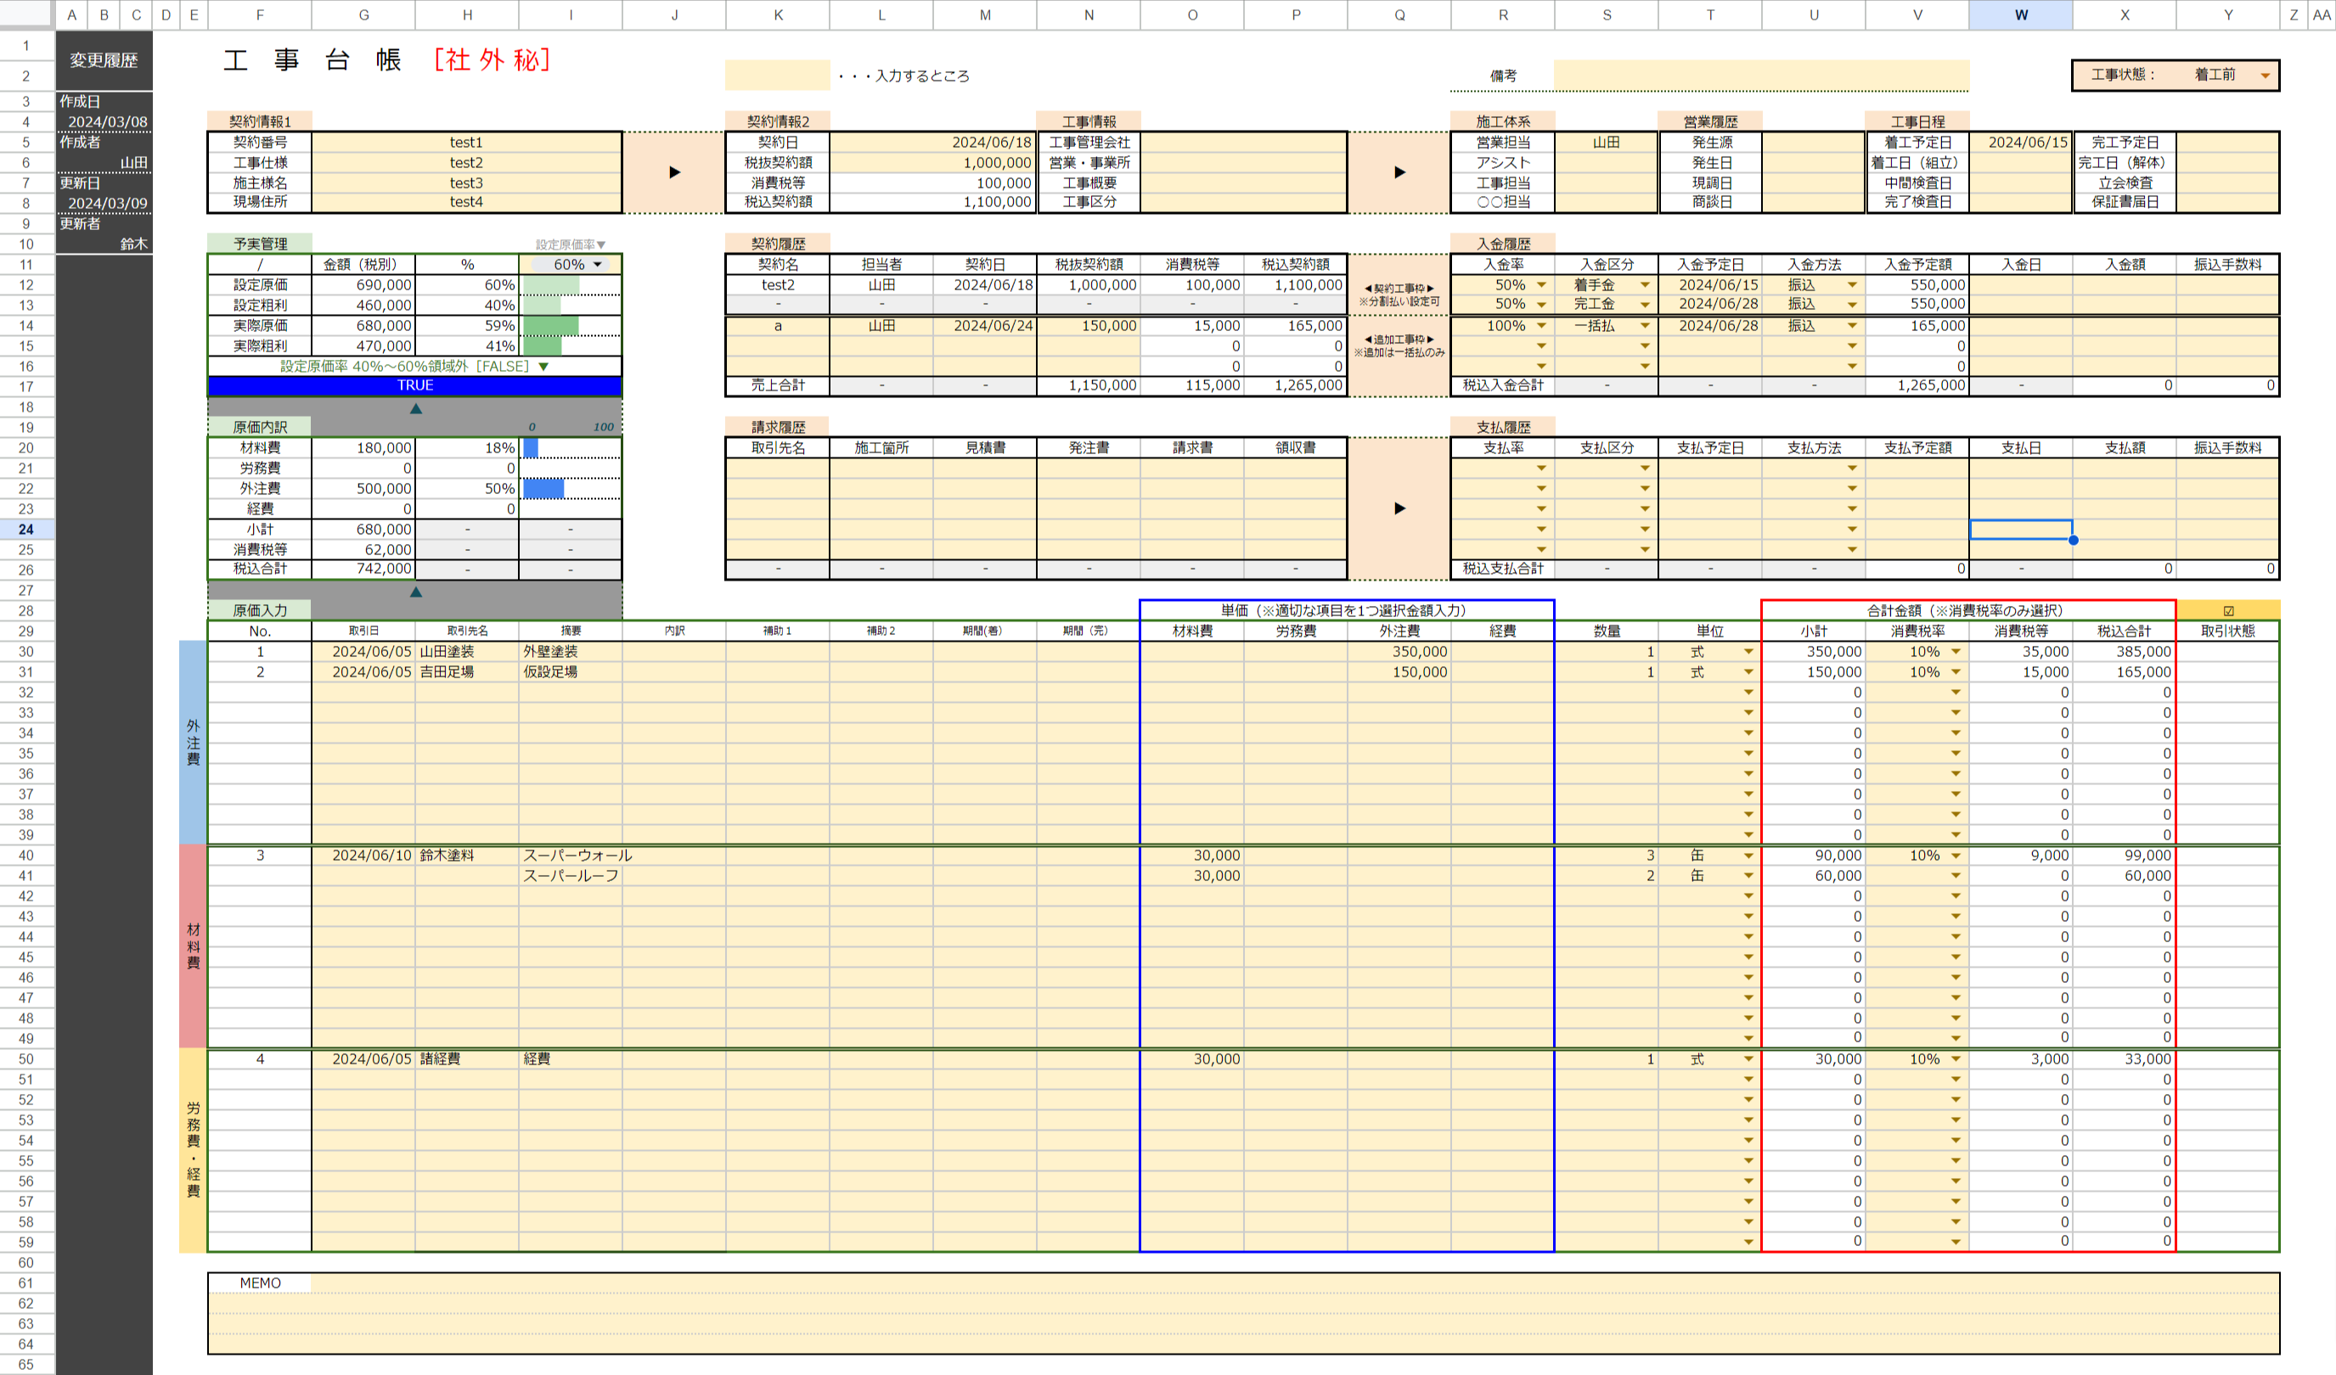Image resolution: width=2336 pixels, height=1375 pixels.
Task: Click play arrow between 請求履歴 and 支払履歴
Action: click(x=1399, y=508)
